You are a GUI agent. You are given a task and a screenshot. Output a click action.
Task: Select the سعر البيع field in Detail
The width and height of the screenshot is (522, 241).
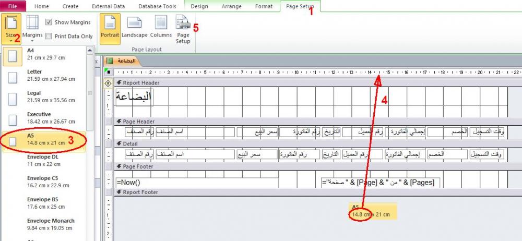(x=257, y=154)
